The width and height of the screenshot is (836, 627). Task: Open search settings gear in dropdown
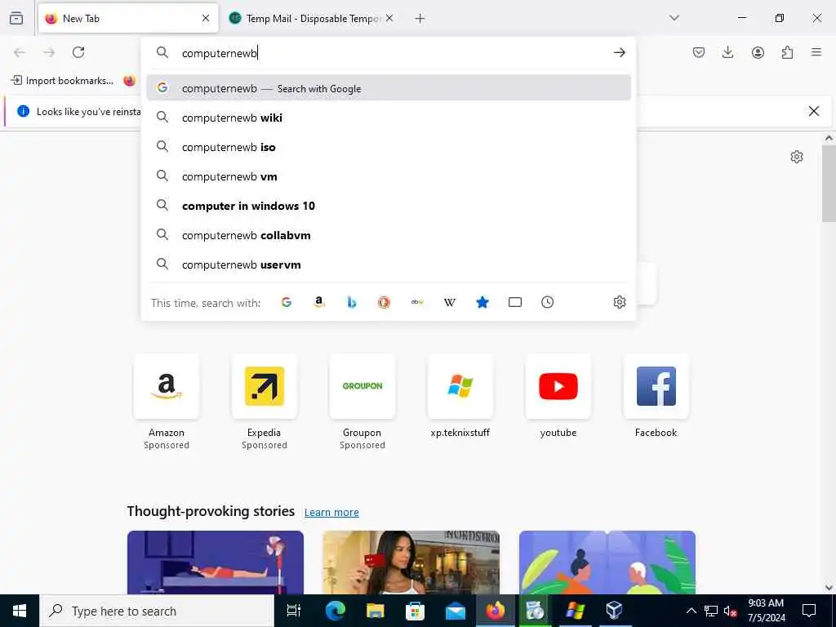(619, 302)
